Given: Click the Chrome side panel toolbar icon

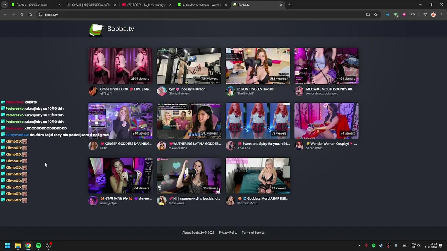Looking at the screenshot, I should click(425, 15).
